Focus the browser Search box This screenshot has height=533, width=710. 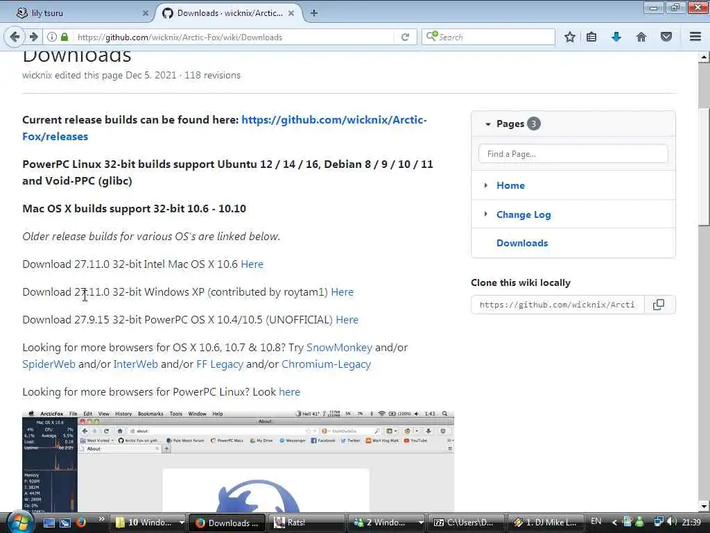[488, 37]
